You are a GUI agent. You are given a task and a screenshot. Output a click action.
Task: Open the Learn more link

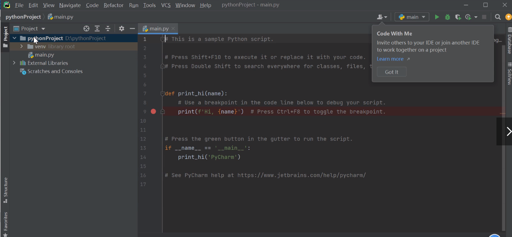390,59
